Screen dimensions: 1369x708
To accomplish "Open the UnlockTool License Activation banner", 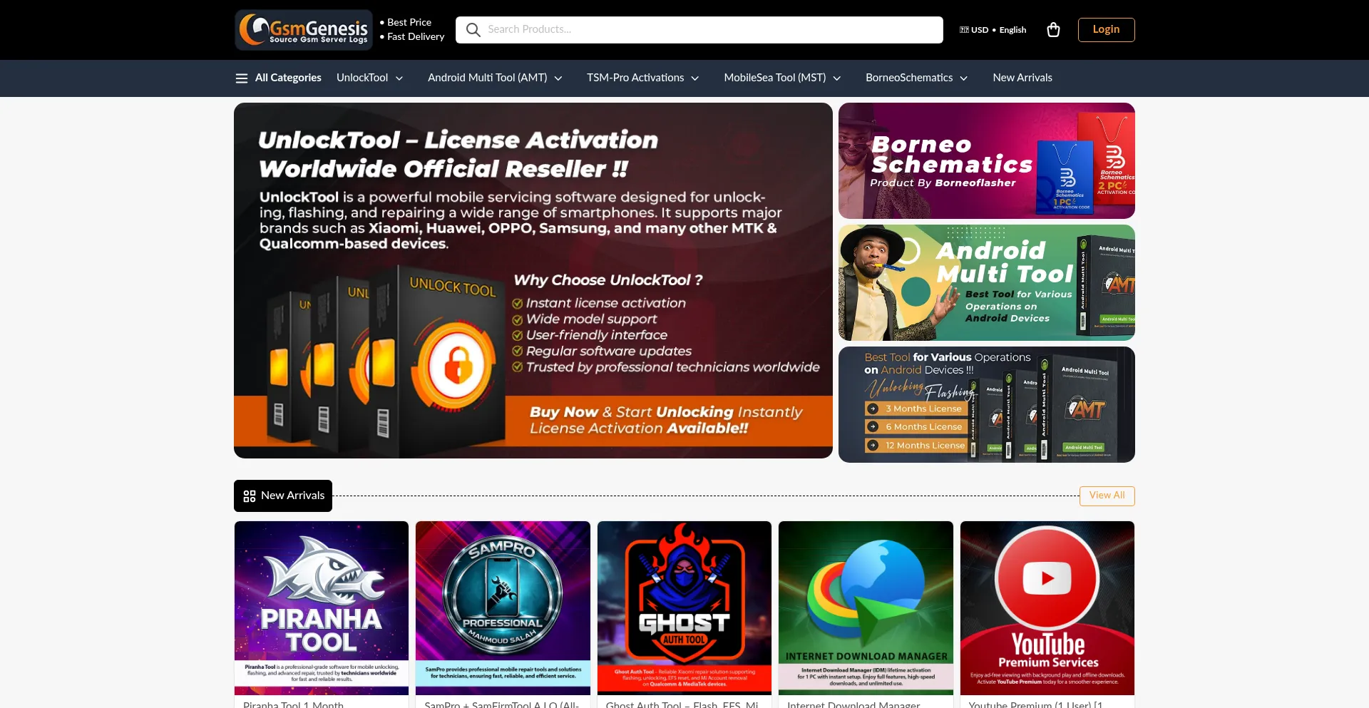I will click(x=533, y=280).
